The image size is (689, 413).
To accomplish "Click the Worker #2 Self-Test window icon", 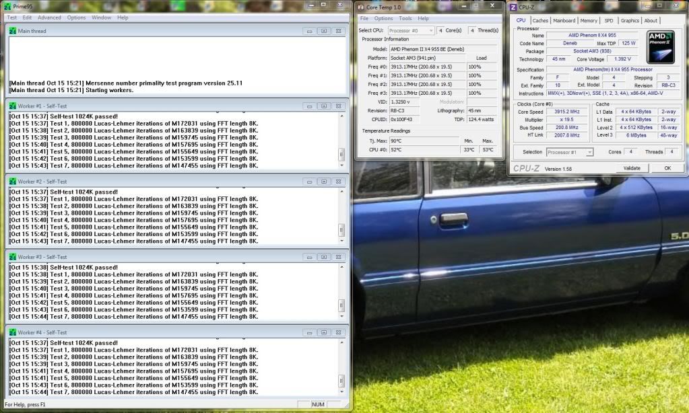I will coord(12,181).
